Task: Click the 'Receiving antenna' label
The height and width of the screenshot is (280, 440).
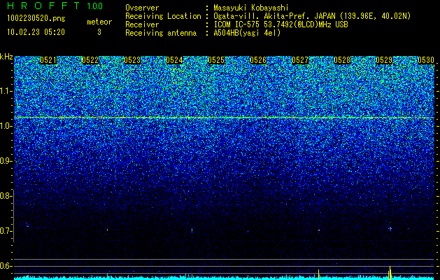Action: [x=161, y=33]
